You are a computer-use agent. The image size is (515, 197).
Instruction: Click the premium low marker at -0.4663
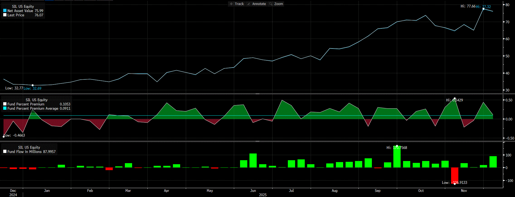[x=3, y=137]
